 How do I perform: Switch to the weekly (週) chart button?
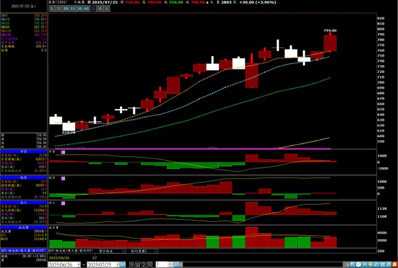(100, 9)
